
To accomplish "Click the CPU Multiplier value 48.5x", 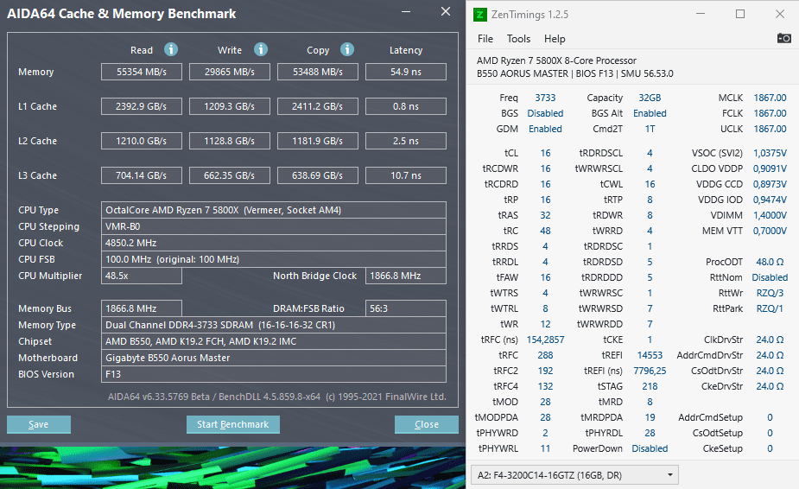I will pos(142,276).
